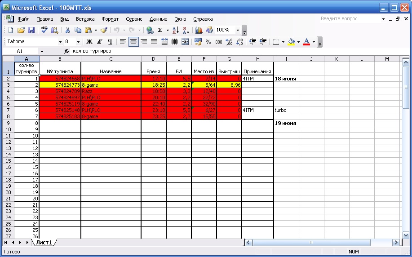
Task: Apply currency format icon
Action: pyautogui.click(x=198, y=41)
